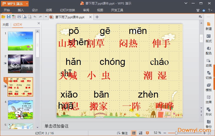Open the quick access toolbar customize dropdown
This screenshot has height=136, width=215.
[46, 17]
